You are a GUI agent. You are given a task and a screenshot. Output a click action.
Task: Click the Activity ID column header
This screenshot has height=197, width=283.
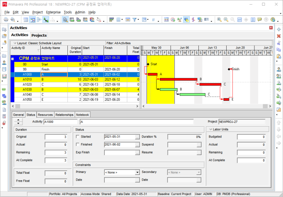click(x=26, y=50)
